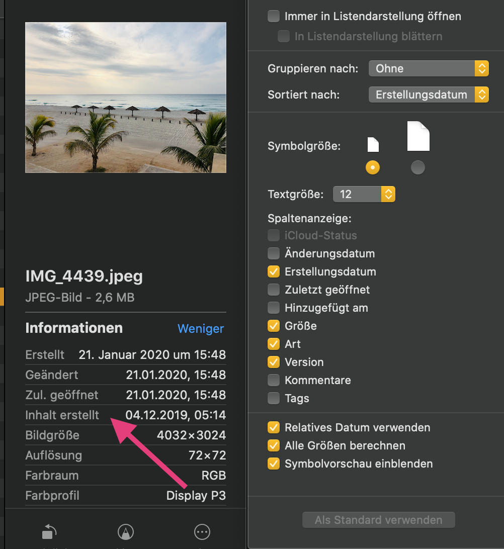Viewport: 504px width, 549px height.
Task: Select the small symbol size radio button
Action: (x=373, y=167)
